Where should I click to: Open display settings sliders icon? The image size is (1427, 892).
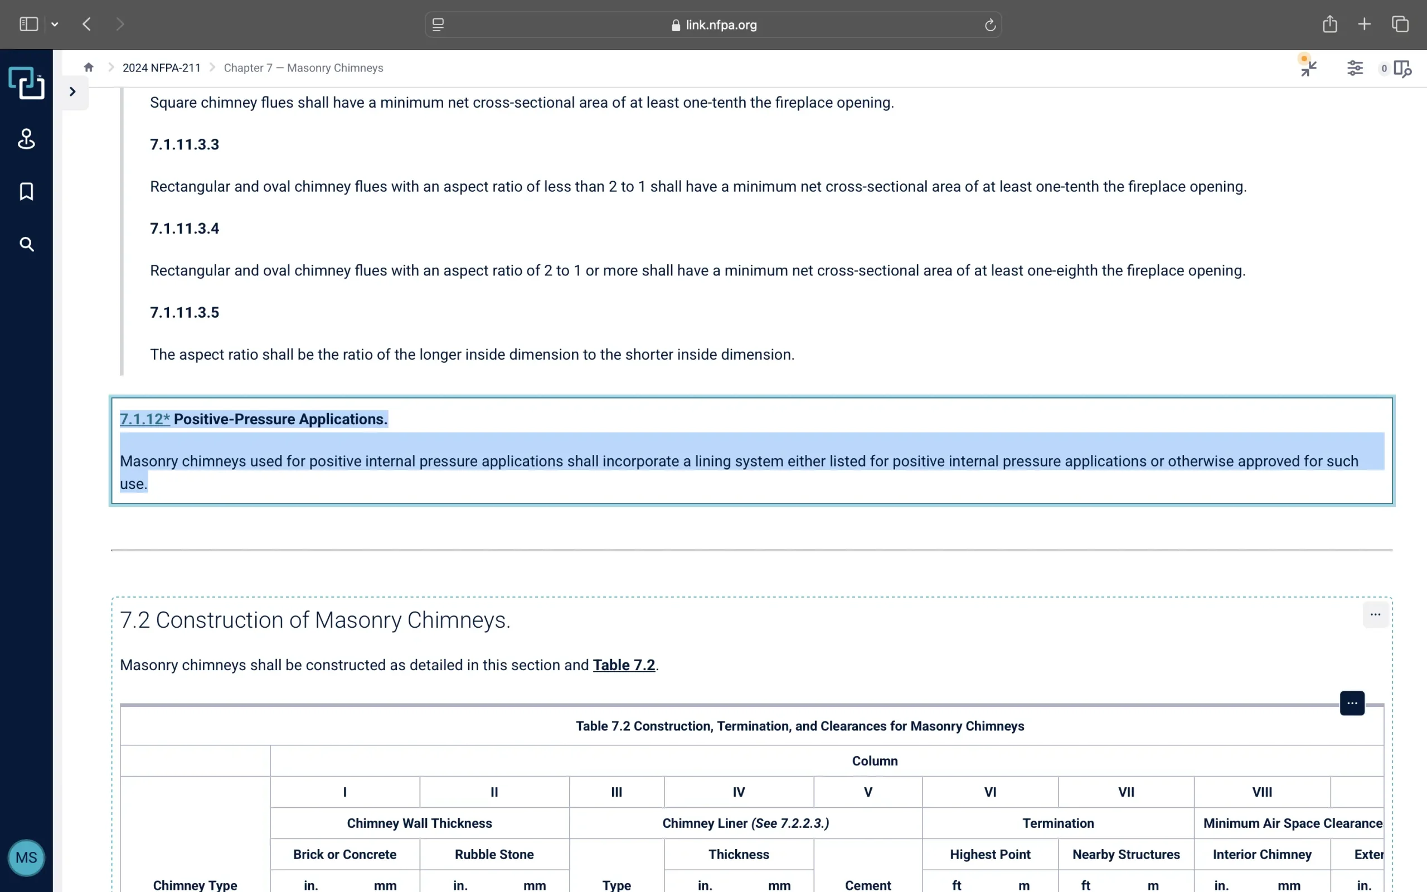(x=1355, y=69)
